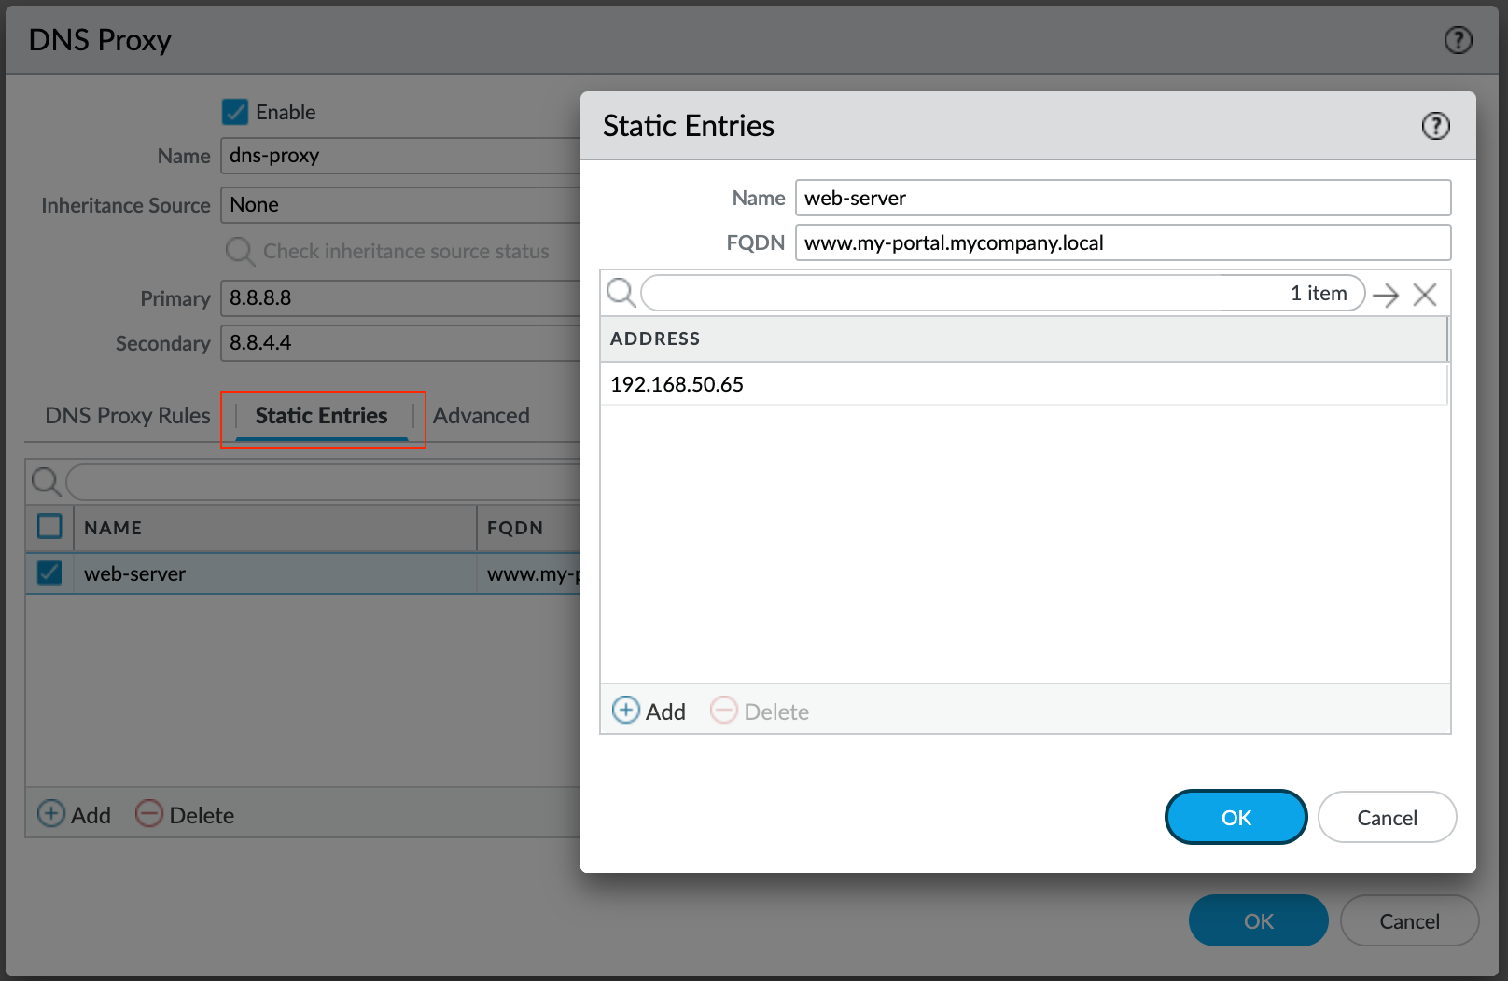Click the search magnifier above the ADDRESS list
The image size is (1508, 981).
coord(621,293)
